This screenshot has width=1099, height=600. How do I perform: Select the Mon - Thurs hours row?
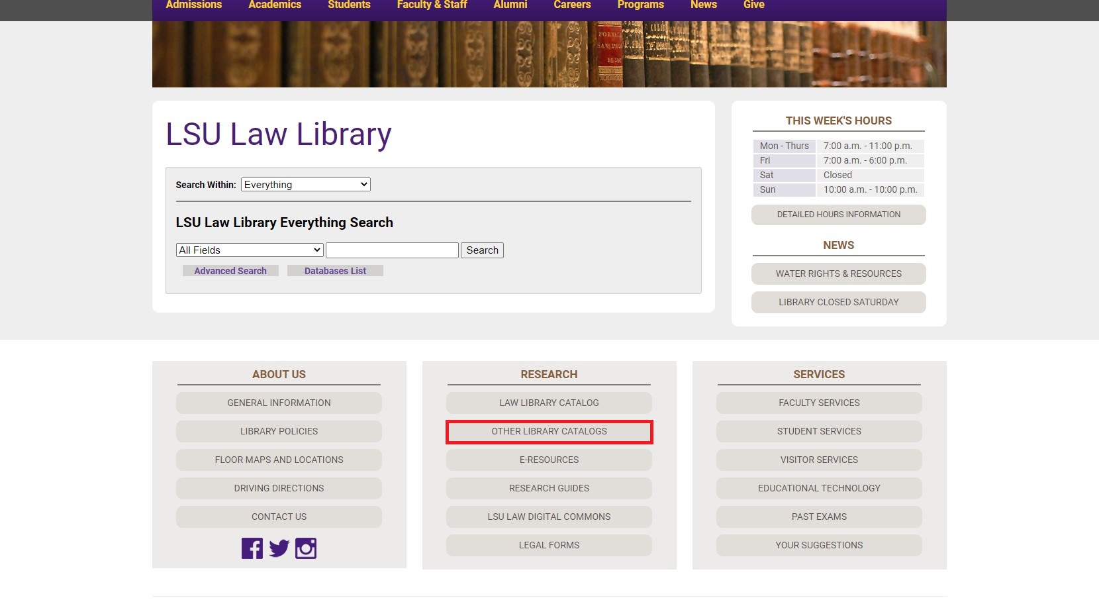(838, 146)
